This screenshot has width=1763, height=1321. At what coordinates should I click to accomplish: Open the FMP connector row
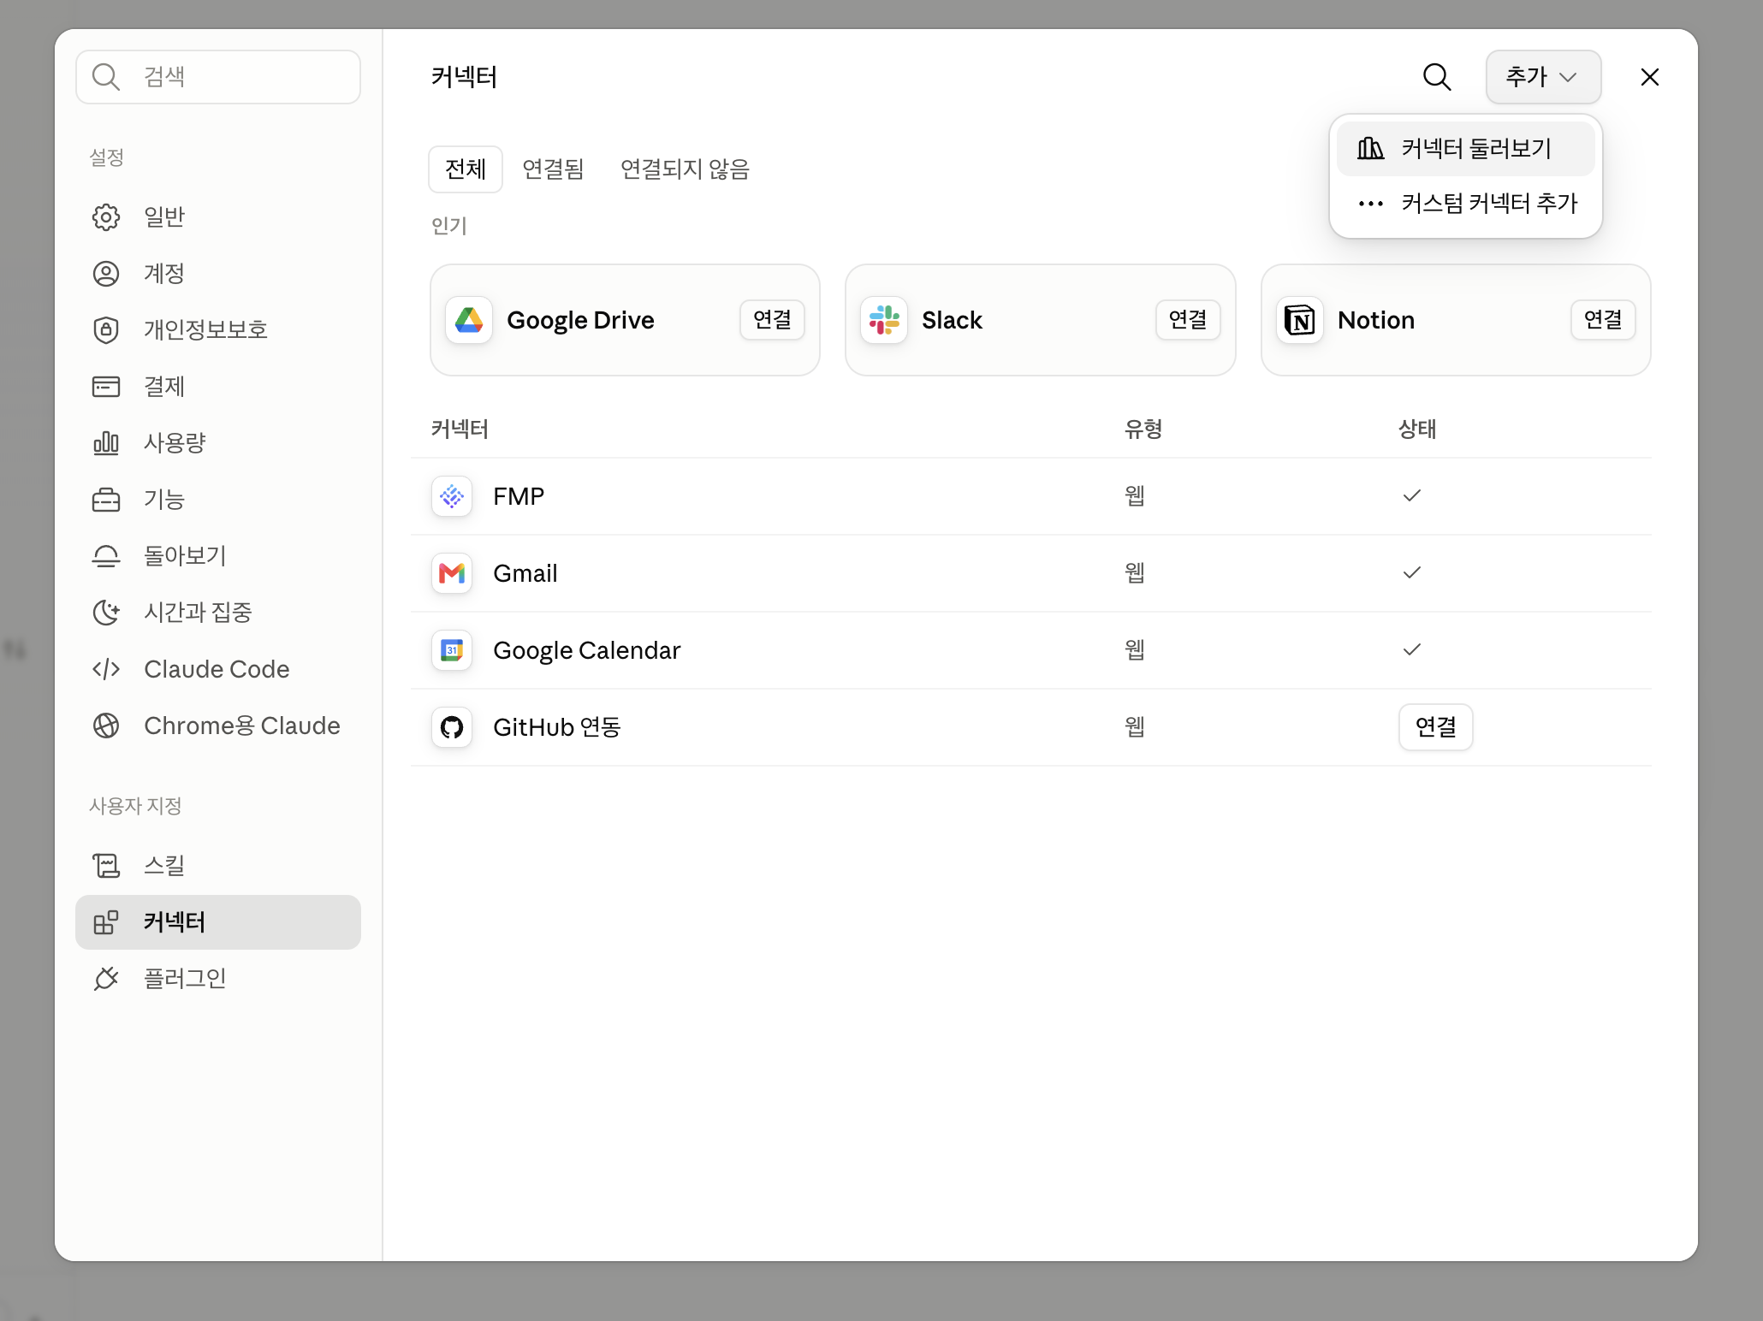[1030, 496]
